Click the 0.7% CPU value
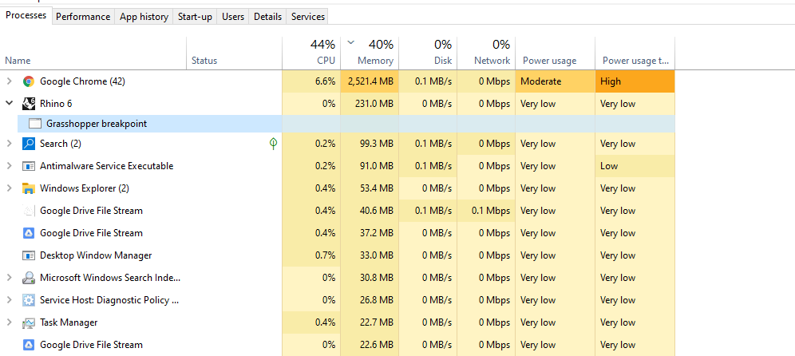795x356 pixels. (x=325, y=255)
